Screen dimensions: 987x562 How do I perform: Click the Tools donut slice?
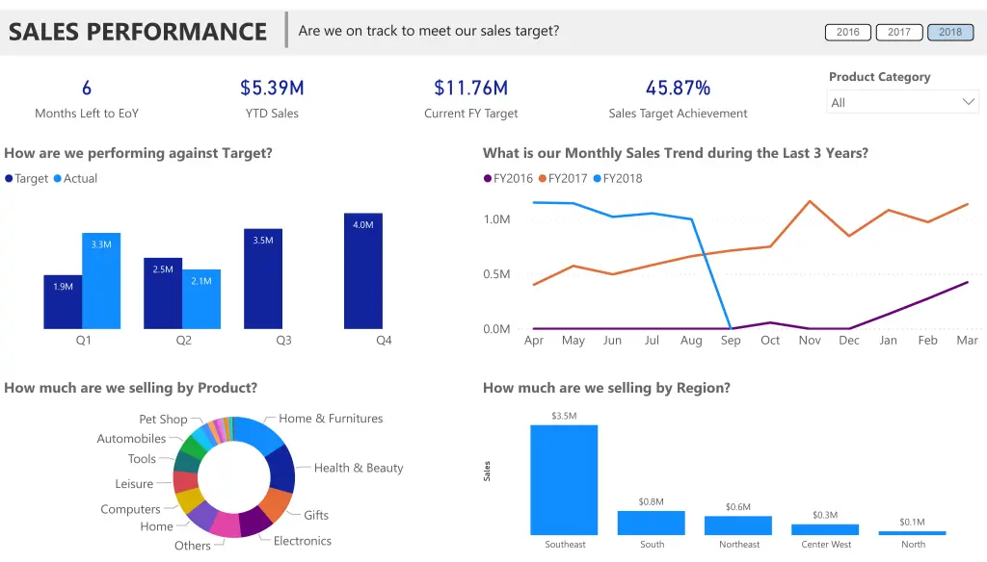click(x=188, y=462)
